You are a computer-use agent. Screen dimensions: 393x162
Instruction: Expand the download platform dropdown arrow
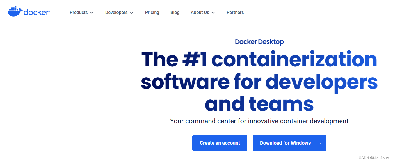[320, 143]
